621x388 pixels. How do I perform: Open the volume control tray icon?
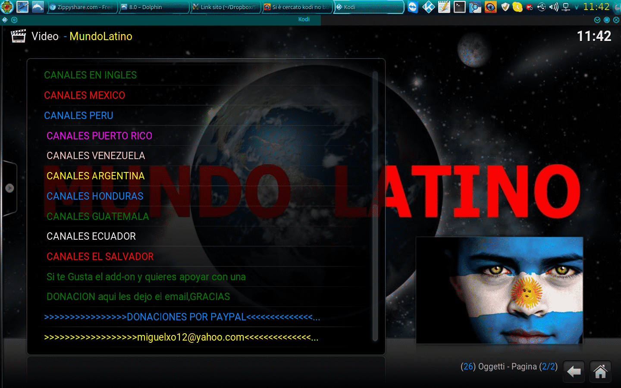[x=554, y=7]
